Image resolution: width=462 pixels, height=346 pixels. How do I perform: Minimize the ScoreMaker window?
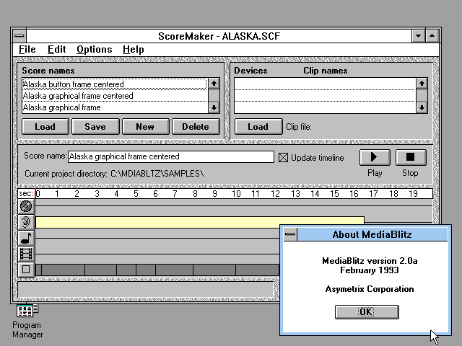click(418, 36)
